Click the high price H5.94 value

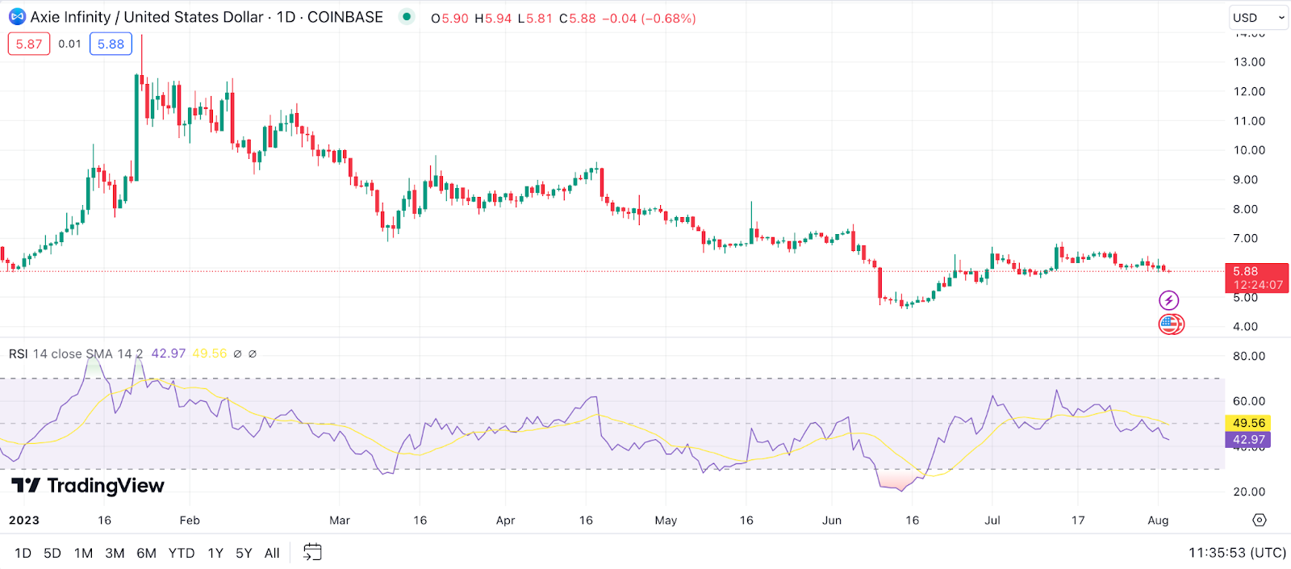click(493, 18)
